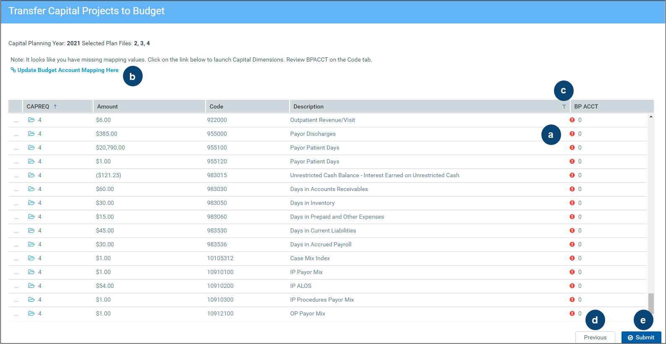This screenshot has height=344, width=666.
Task: Open folder icon in Days in Current Liabilities row
Action: 31,230
